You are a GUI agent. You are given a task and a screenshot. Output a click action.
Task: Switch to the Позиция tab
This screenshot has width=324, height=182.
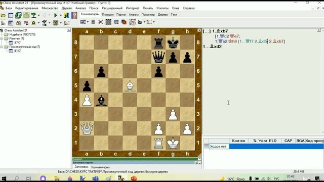pos(108,15)
